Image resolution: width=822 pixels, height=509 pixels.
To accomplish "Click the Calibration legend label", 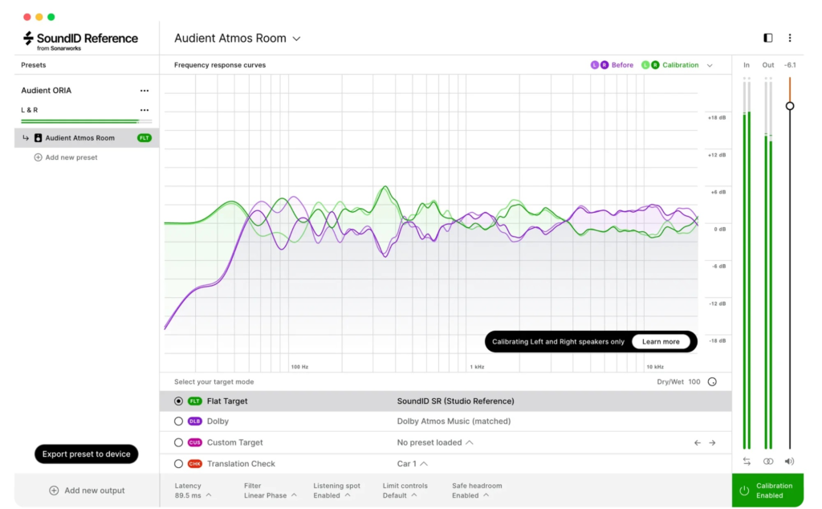I will click(680, 65).
